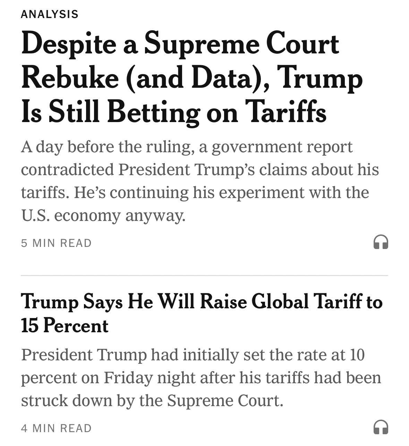
Task: Click 'Rebuke (and Data), Trump' headline line
Action: (x=191, y=78)
